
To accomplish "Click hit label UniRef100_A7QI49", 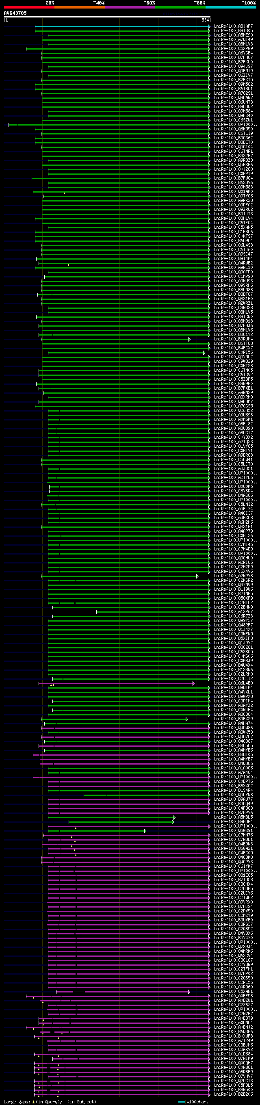I will click(233, 40).
